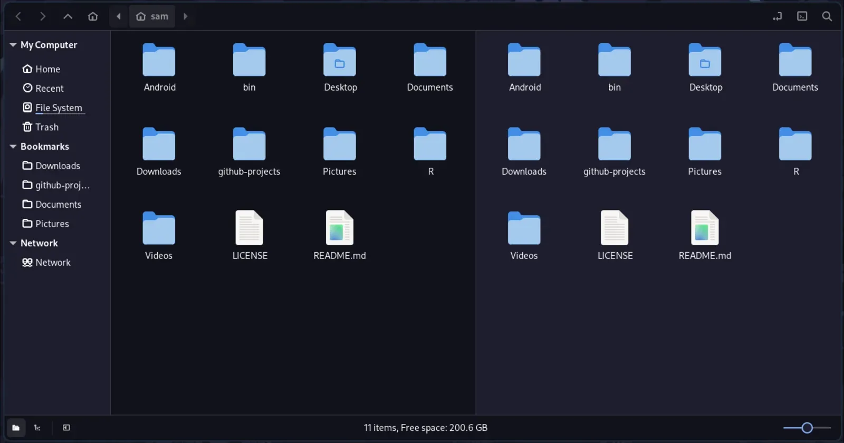Collapse the My Computer section
The width and height of the screenshot is (844, 443).
pyautogui.click(x=13, y=45)
